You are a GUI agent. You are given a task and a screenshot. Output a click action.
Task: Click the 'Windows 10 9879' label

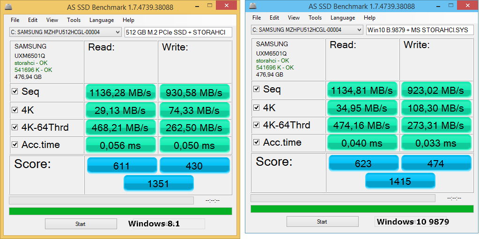(413, 221)
